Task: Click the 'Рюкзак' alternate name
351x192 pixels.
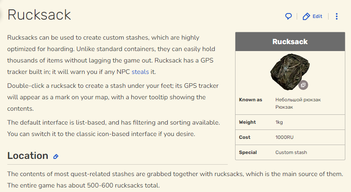Action: point(284,107)
